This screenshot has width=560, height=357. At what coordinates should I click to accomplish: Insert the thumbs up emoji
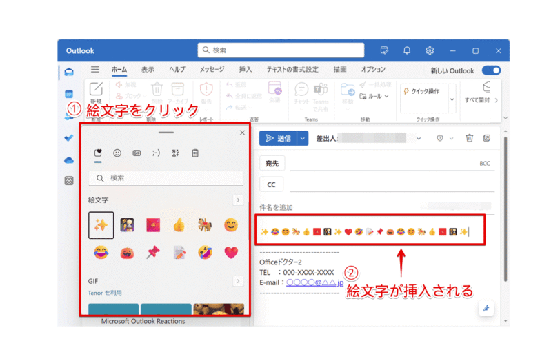(x=179, y=225)
